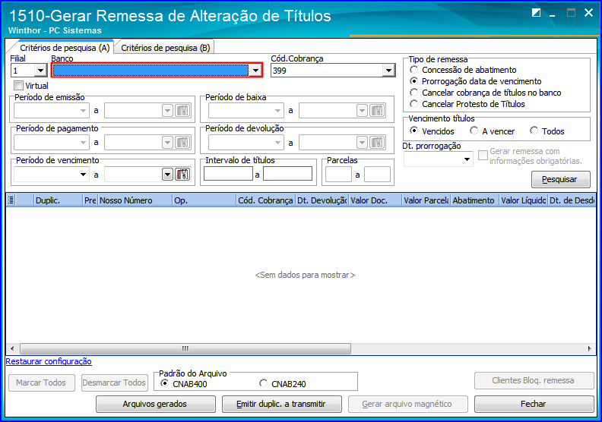Click the horizontal scrollbar thumb
602x422 pixels.
tap(185, 348)
